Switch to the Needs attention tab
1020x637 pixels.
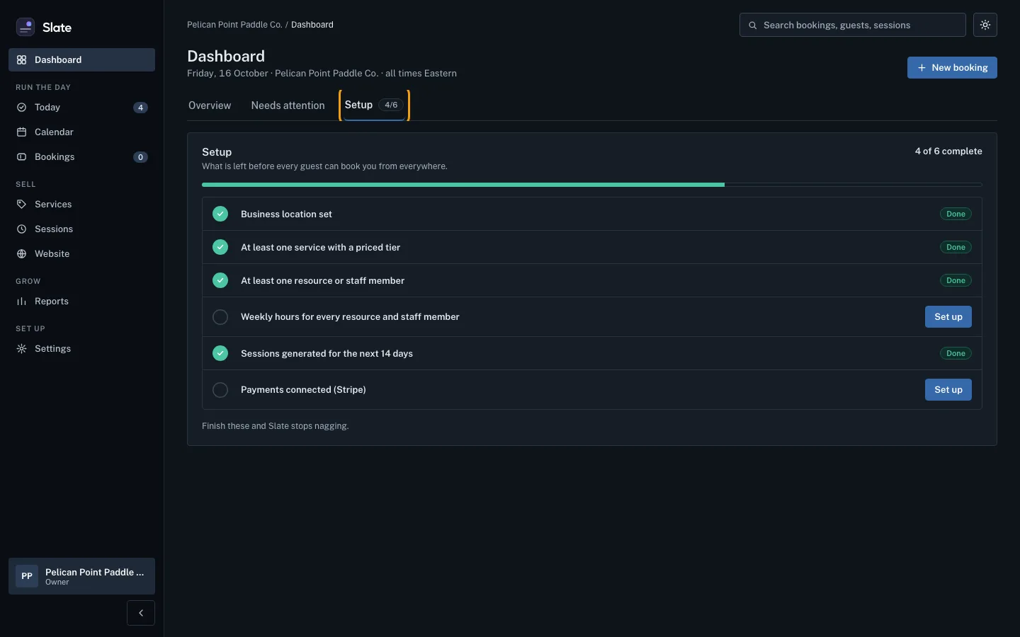(x=288, y=105)
